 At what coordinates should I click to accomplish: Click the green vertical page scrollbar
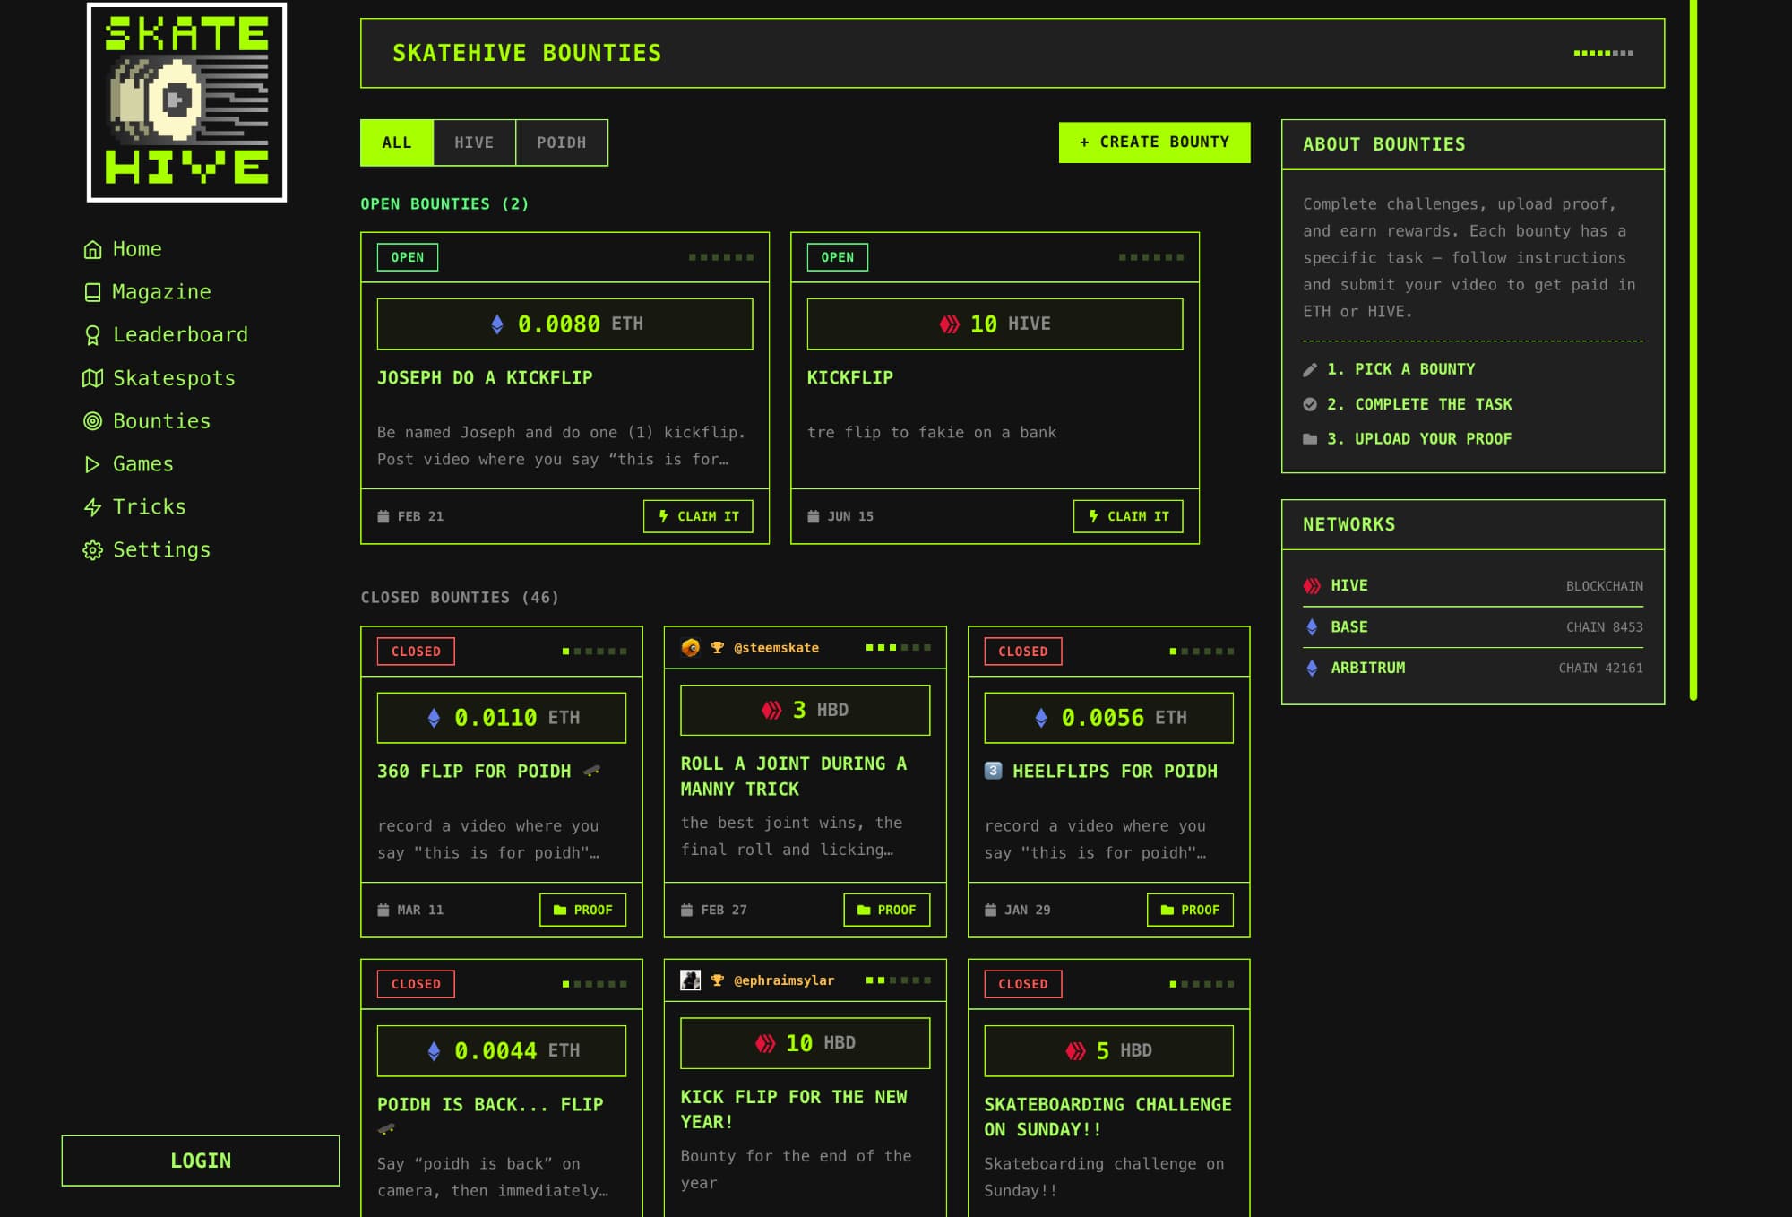(x=1693, y=350)
